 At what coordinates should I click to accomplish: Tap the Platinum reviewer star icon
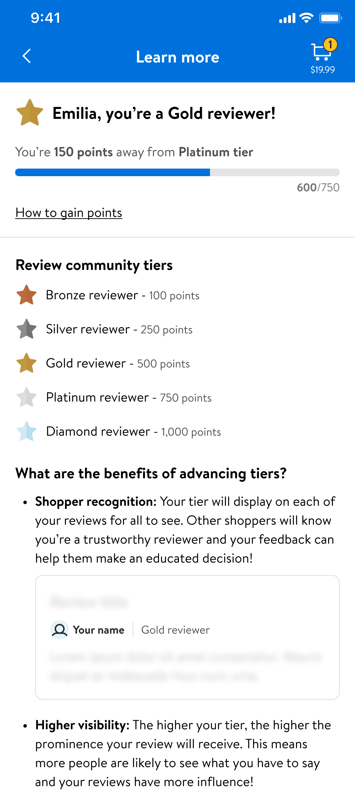click(x=27, y=397)
